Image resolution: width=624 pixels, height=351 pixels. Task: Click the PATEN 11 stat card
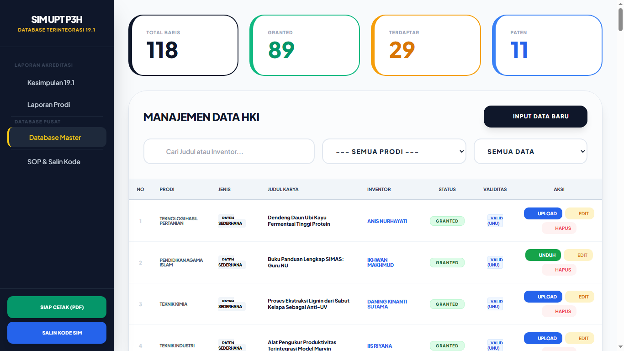[547, 45]
